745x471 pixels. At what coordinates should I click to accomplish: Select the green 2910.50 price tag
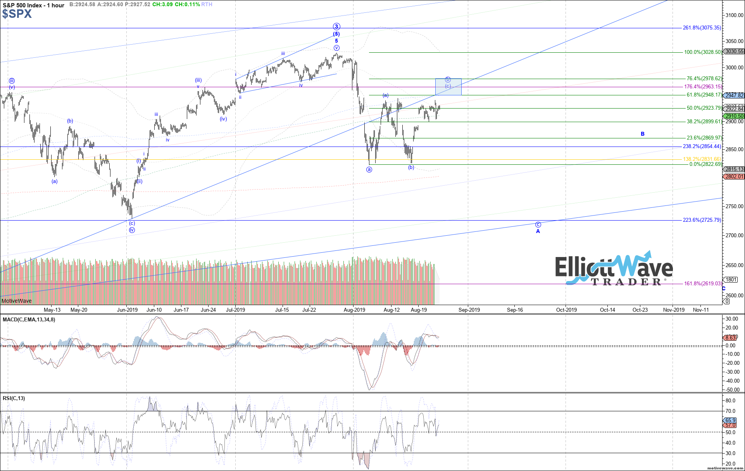(x=734, y=116)
